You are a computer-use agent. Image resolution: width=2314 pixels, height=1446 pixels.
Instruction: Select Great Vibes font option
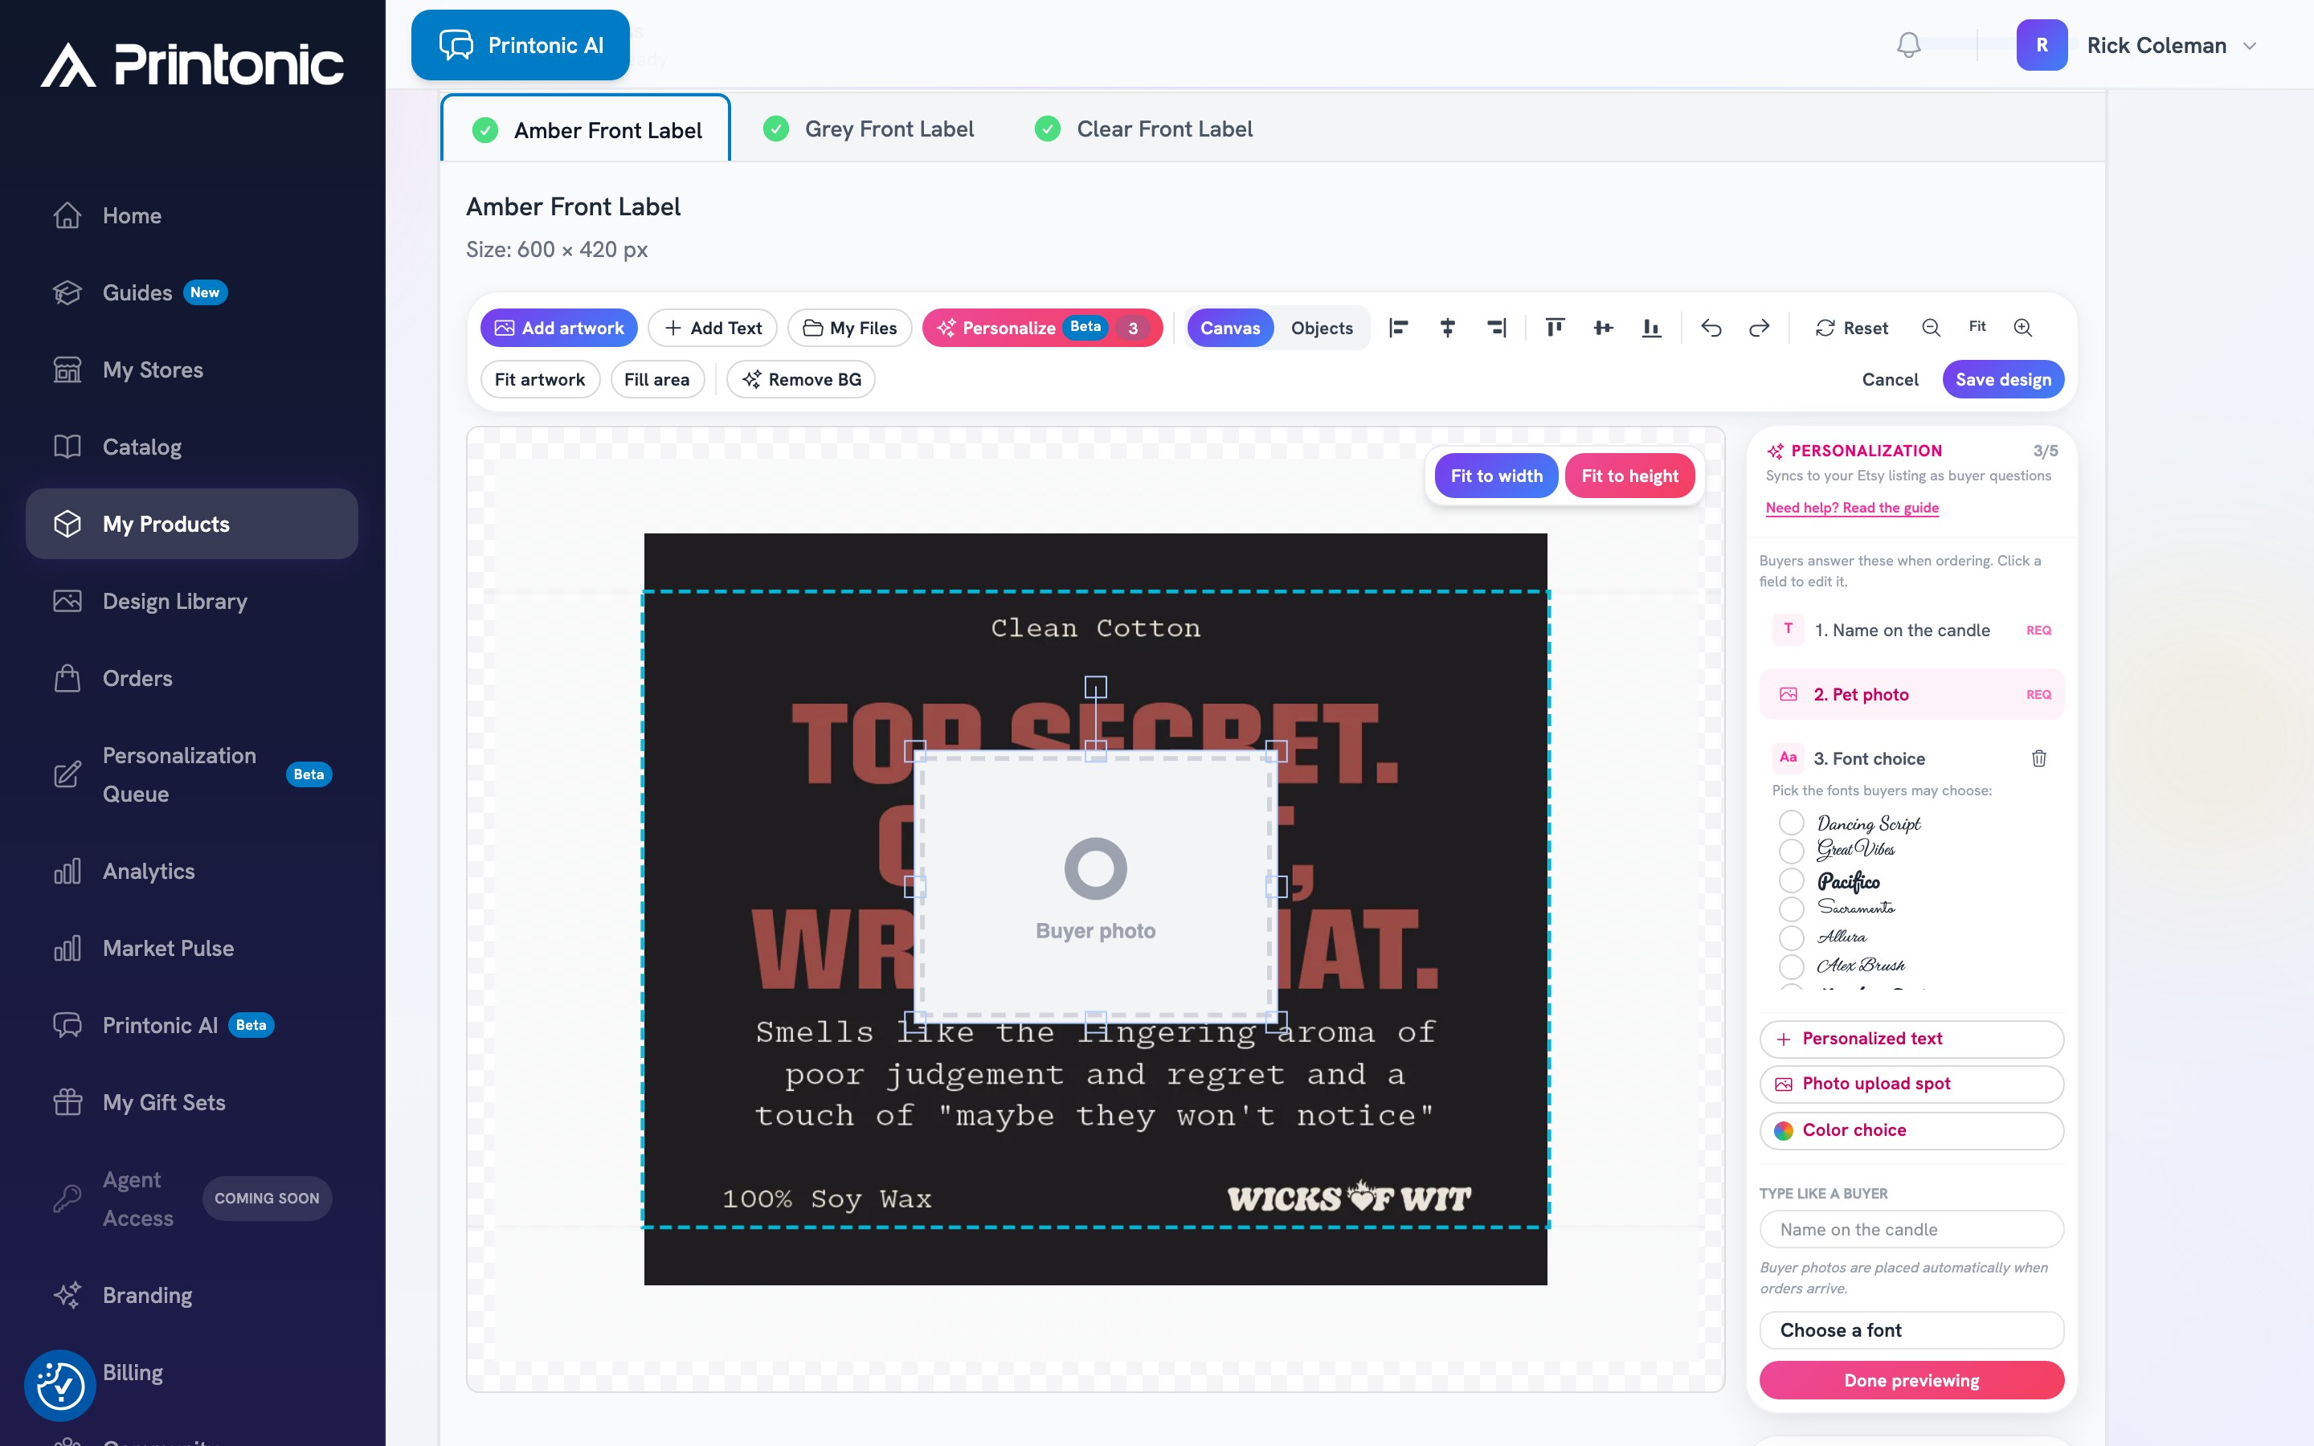click(1791, 850)
